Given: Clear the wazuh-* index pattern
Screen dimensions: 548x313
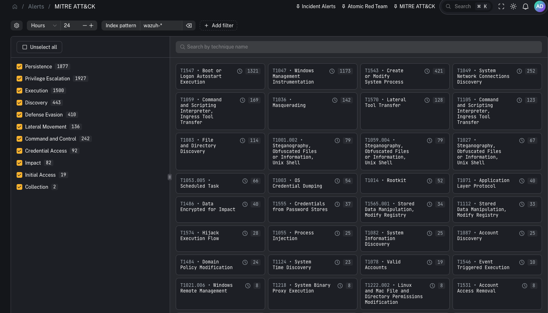Looking at the screenshot, I should point(189,25).
